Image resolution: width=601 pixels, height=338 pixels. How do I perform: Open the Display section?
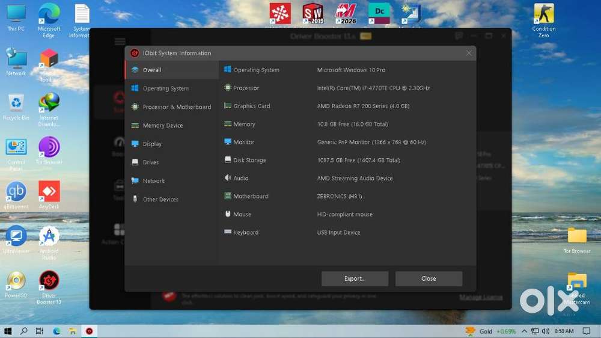tap(172, 144)
